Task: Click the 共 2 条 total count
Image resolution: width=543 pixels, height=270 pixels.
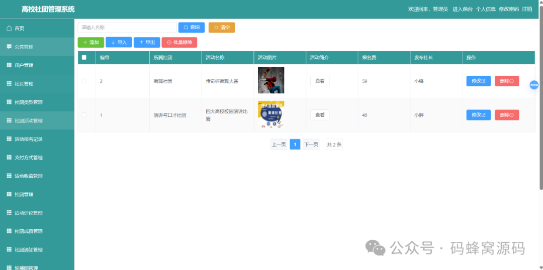Action: coord(334,145)
